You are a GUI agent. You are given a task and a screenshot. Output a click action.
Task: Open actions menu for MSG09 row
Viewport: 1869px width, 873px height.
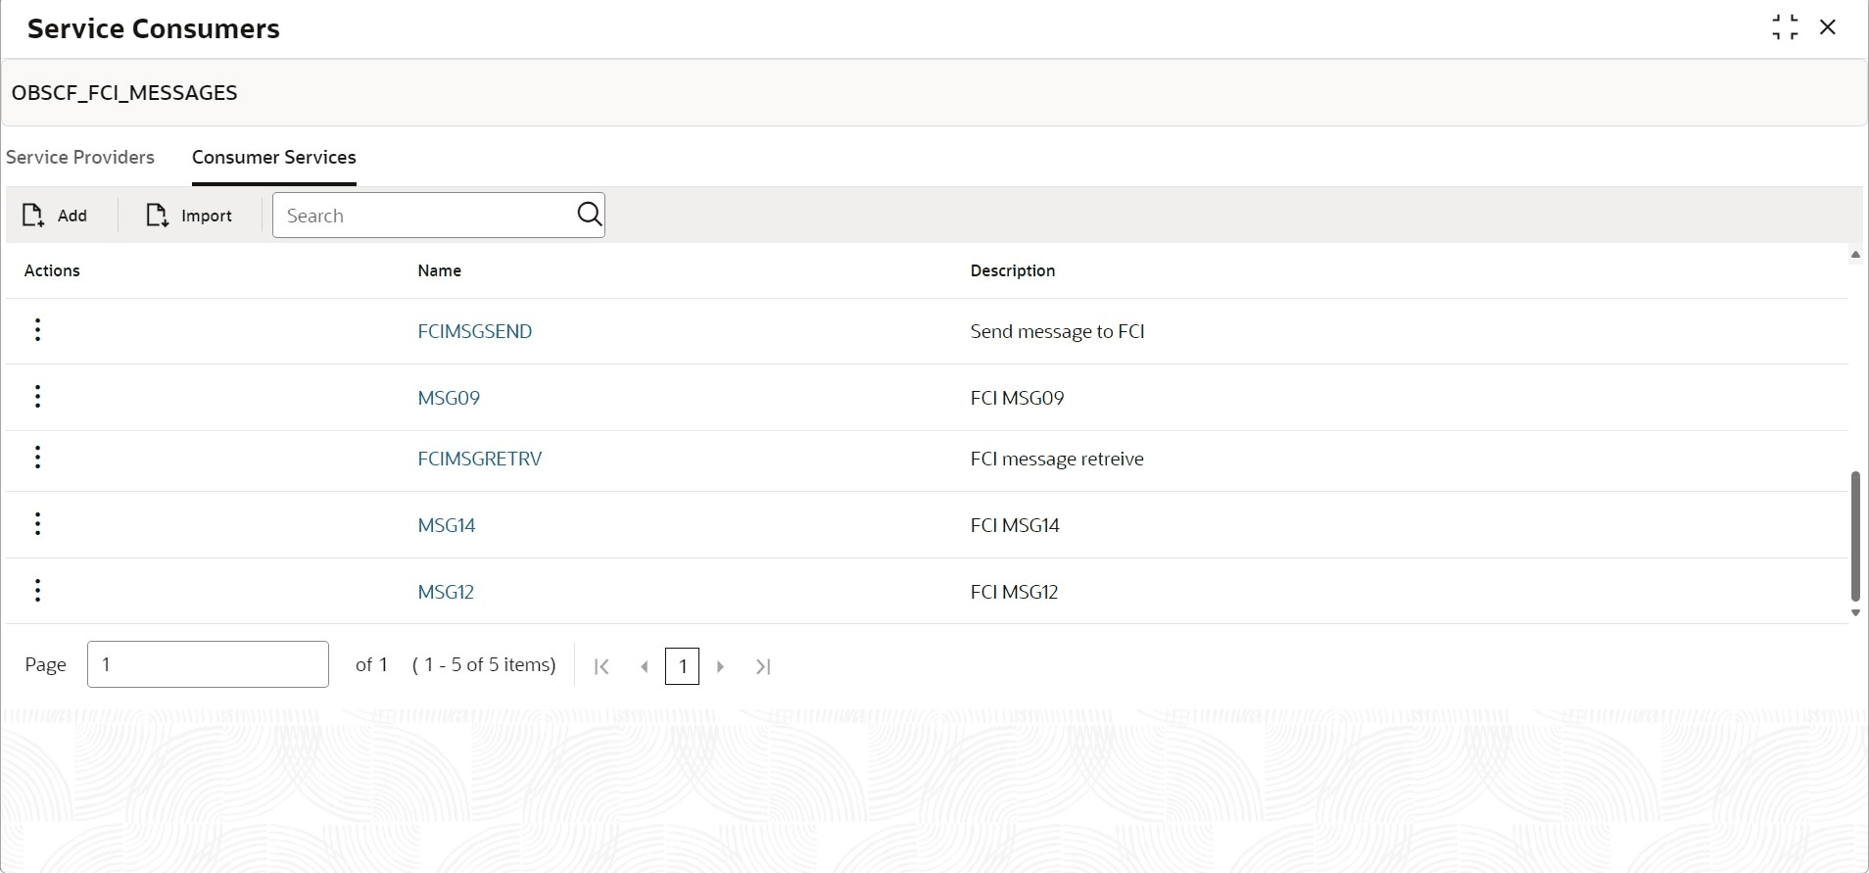(x=37, y=397)
